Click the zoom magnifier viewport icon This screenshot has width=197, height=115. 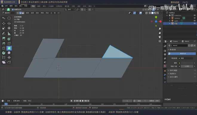click(x=160, y=29)
